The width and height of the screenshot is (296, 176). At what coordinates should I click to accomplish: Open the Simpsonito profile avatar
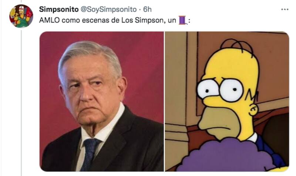click(21, 16)
